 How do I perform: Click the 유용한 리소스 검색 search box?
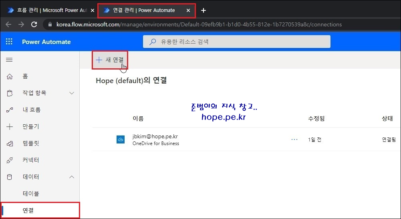tap(237, 42)
